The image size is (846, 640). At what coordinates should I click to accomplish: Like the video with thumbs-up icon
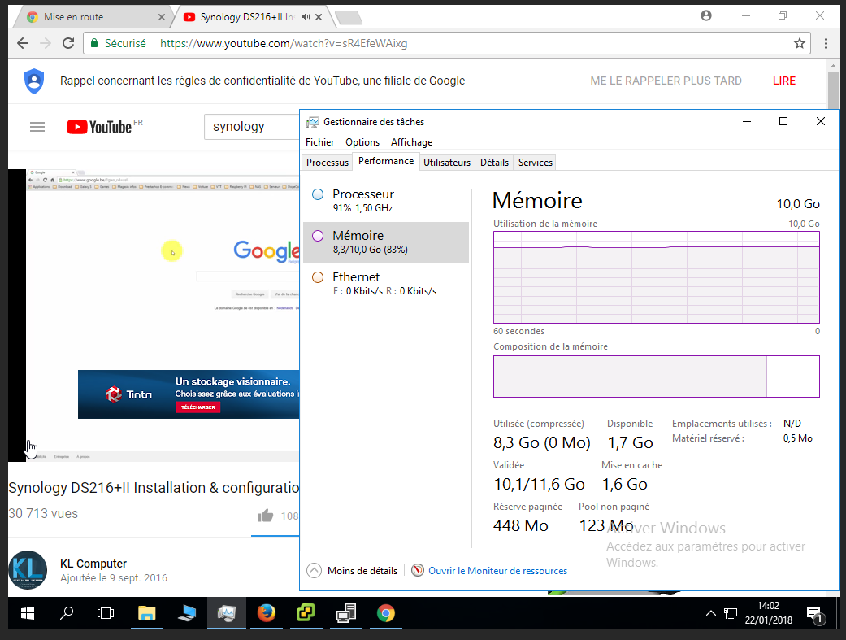point(266,516)
